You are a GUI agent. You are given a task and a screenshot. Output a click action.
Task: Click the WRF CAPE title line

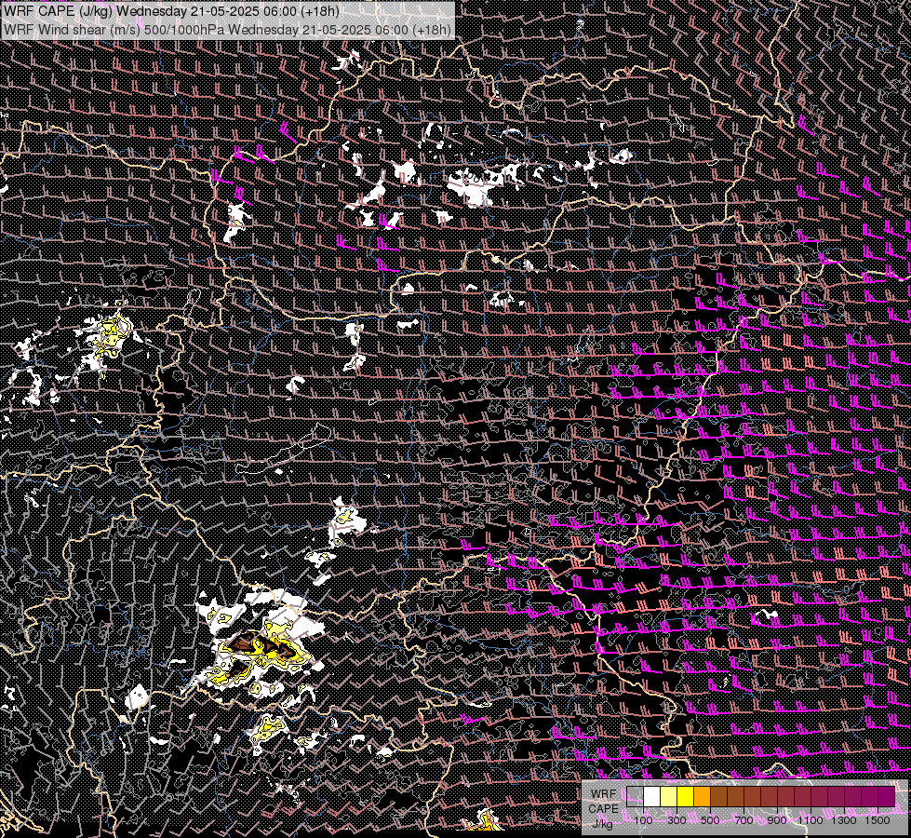[x=171, y=11]
